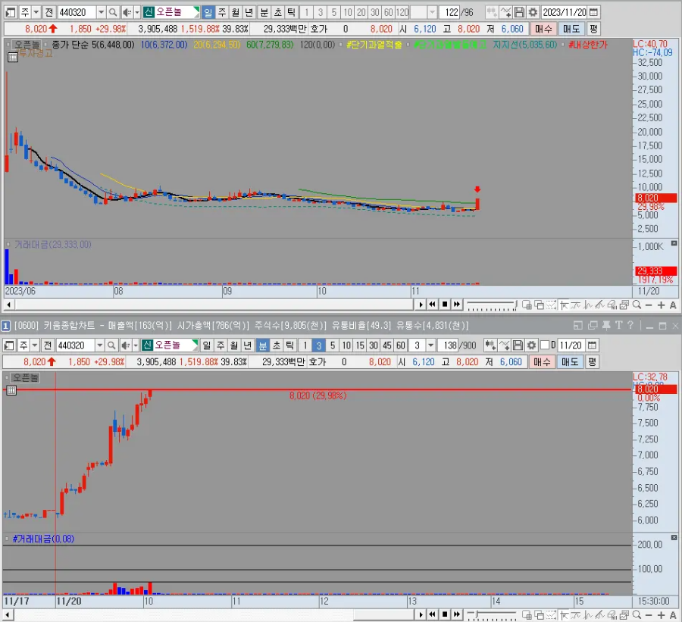Screen dimensions: 682x622
Task: Click 매수 buy button in lower chart
Action: (x=542, y=362)
